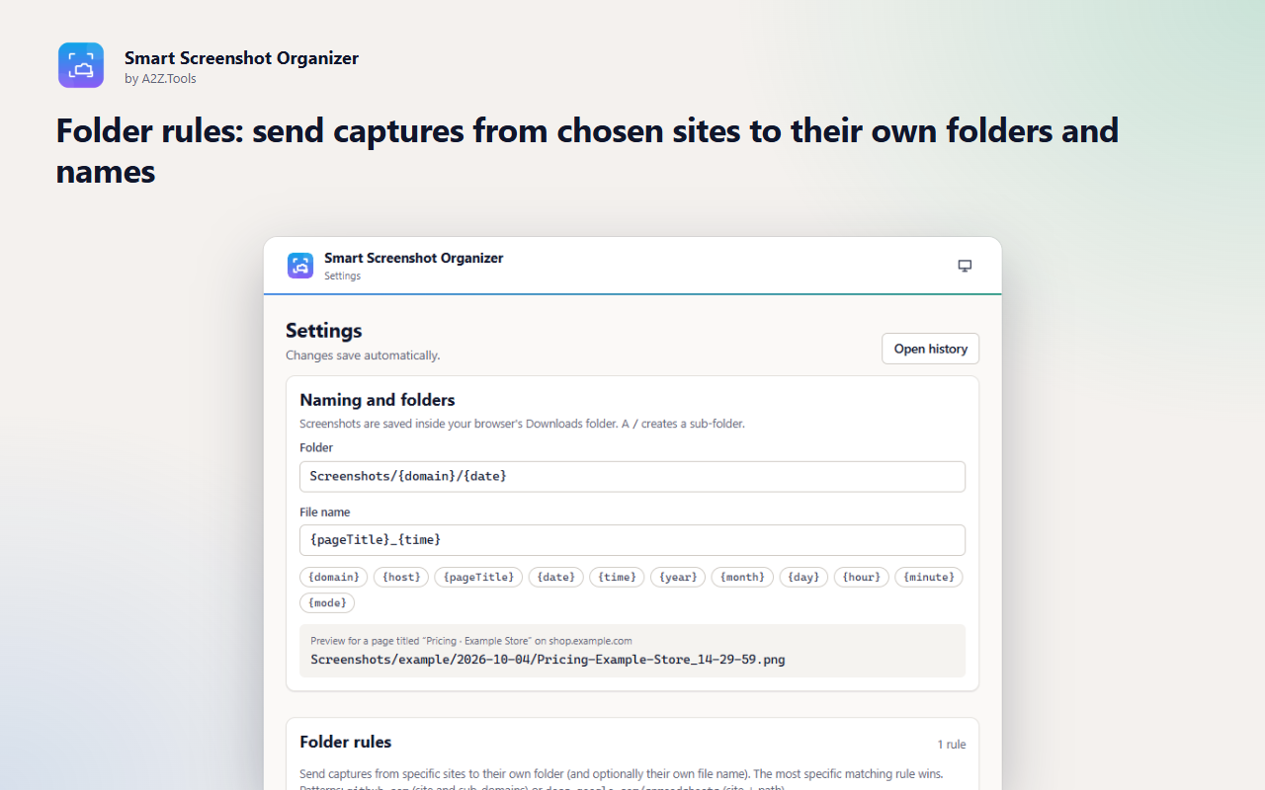
Task: Insert the {month} token chip
Action: (742, 577)
